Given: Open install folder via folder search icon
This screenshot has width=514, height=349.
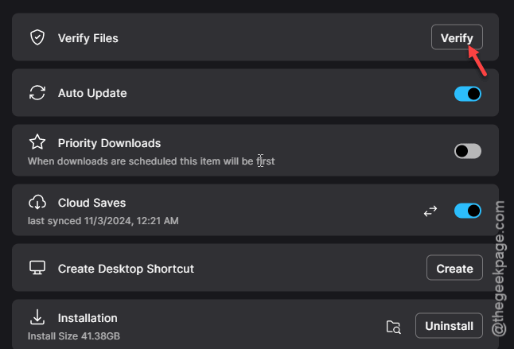Looking at the screenshot, I should coord(393,327).
